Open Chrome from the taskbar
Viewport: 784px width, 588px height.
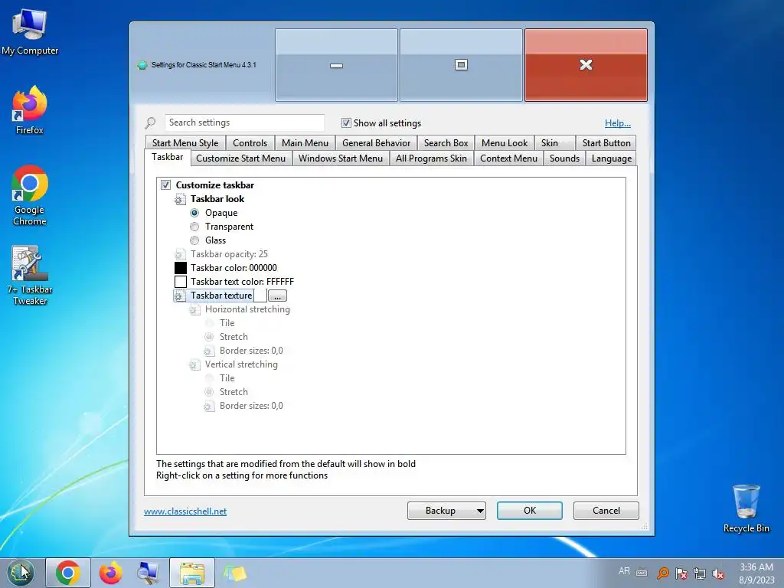point(68,573)
